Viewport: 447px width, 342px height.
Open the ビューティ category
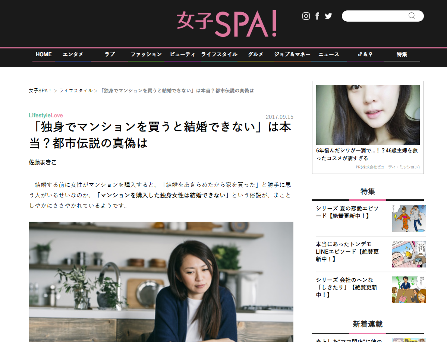182,54
